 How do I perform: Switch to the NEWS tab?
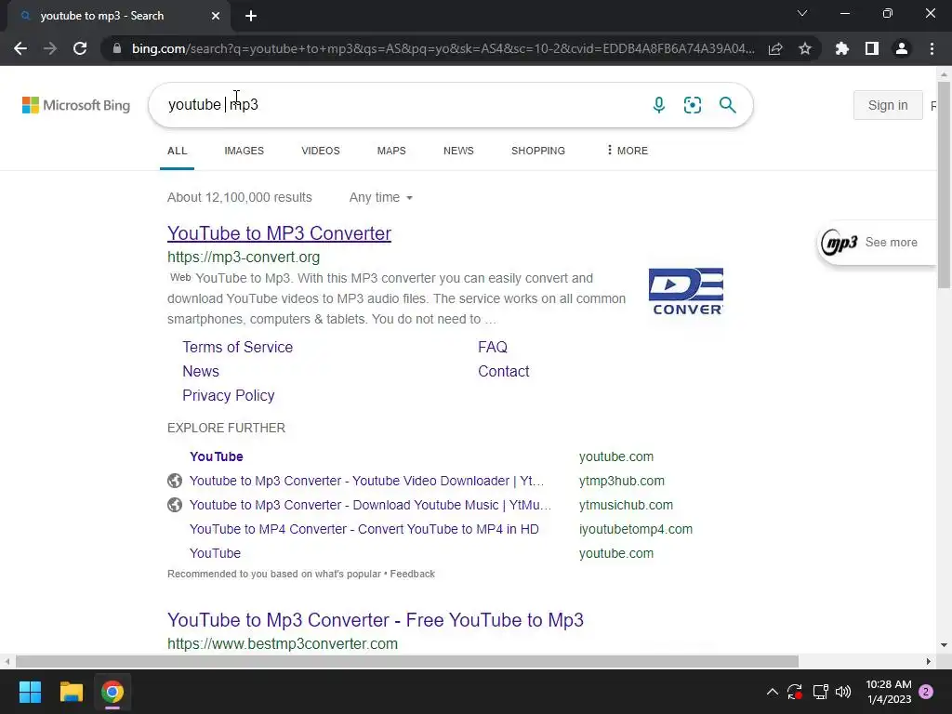(x=458, y=151)
